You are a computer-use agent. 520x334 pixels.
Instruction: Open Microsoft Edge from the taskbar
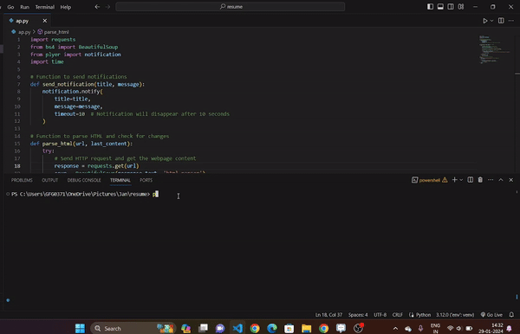point(272,328)
